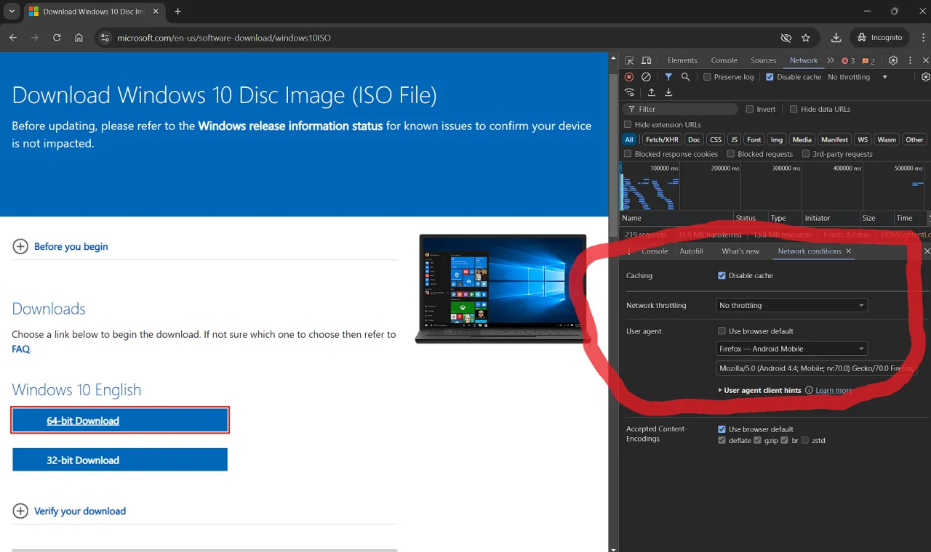Screen dimensions: 931x552
Task: Open the Sources tab
Action: [763, 60]
